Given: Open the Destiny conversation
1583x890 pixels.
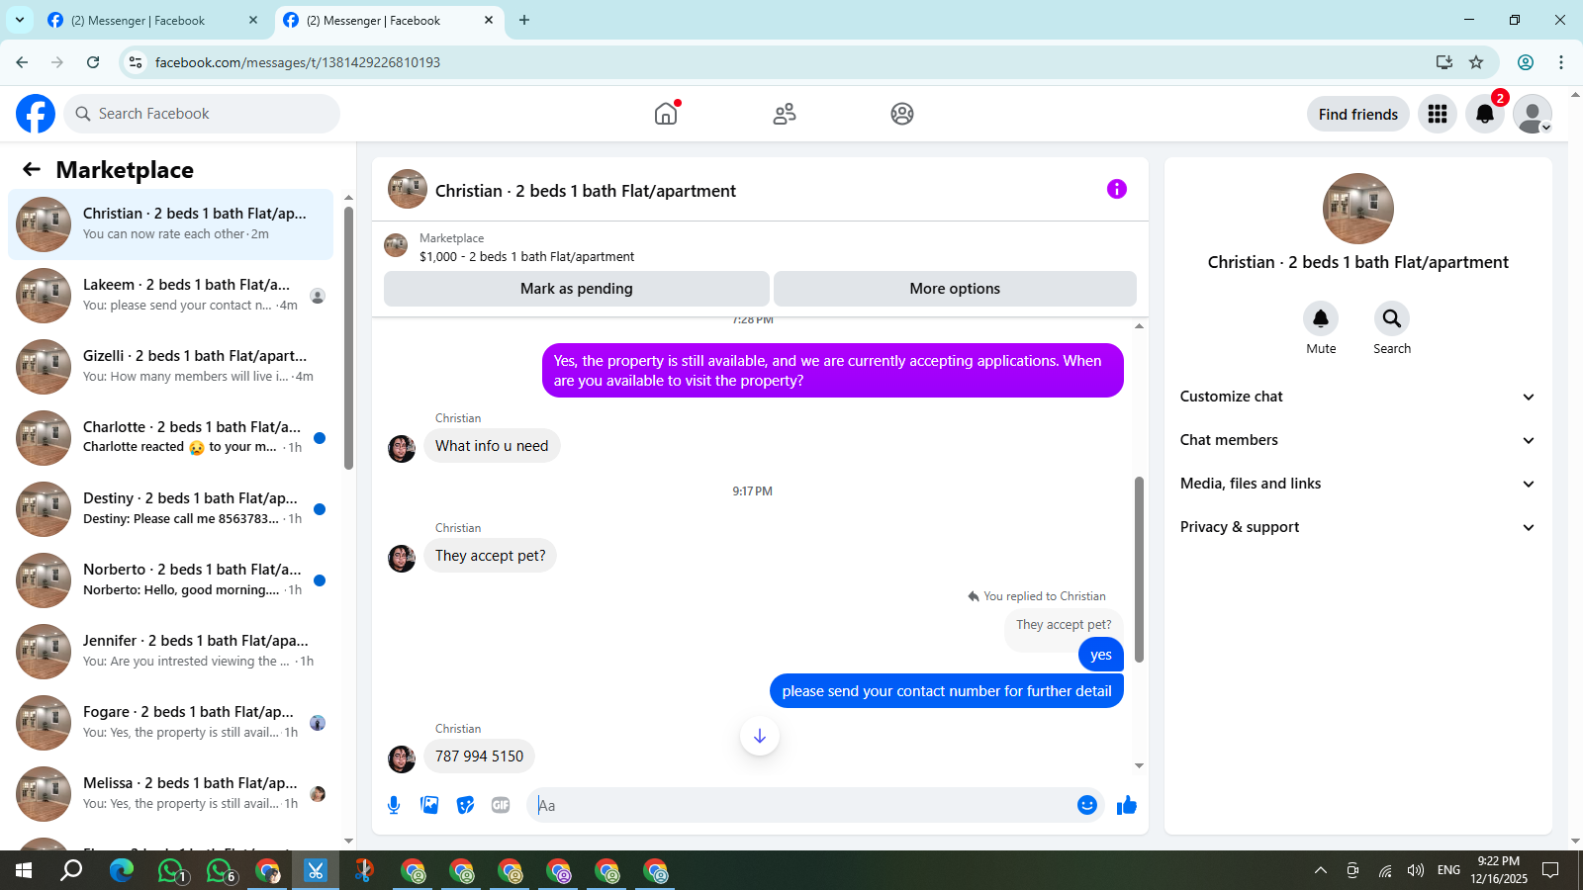Looking at the screenshot, I should [x=170, y=509].
